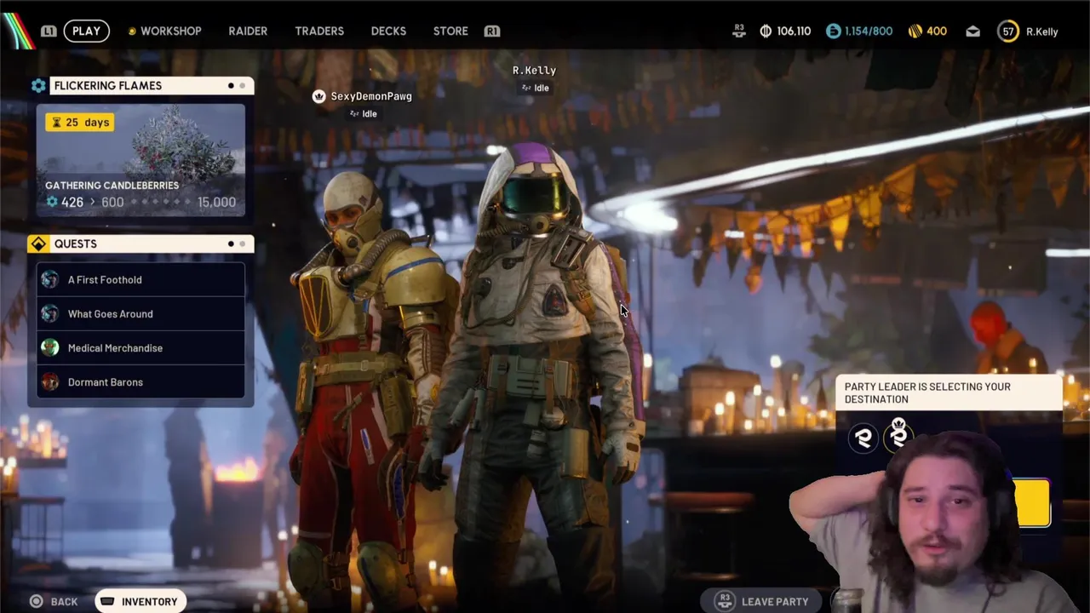The height and width of the screenshot is (613, 1090).
Task: Select the second Flickering Flames page dot
Action: tap(242, 85)
